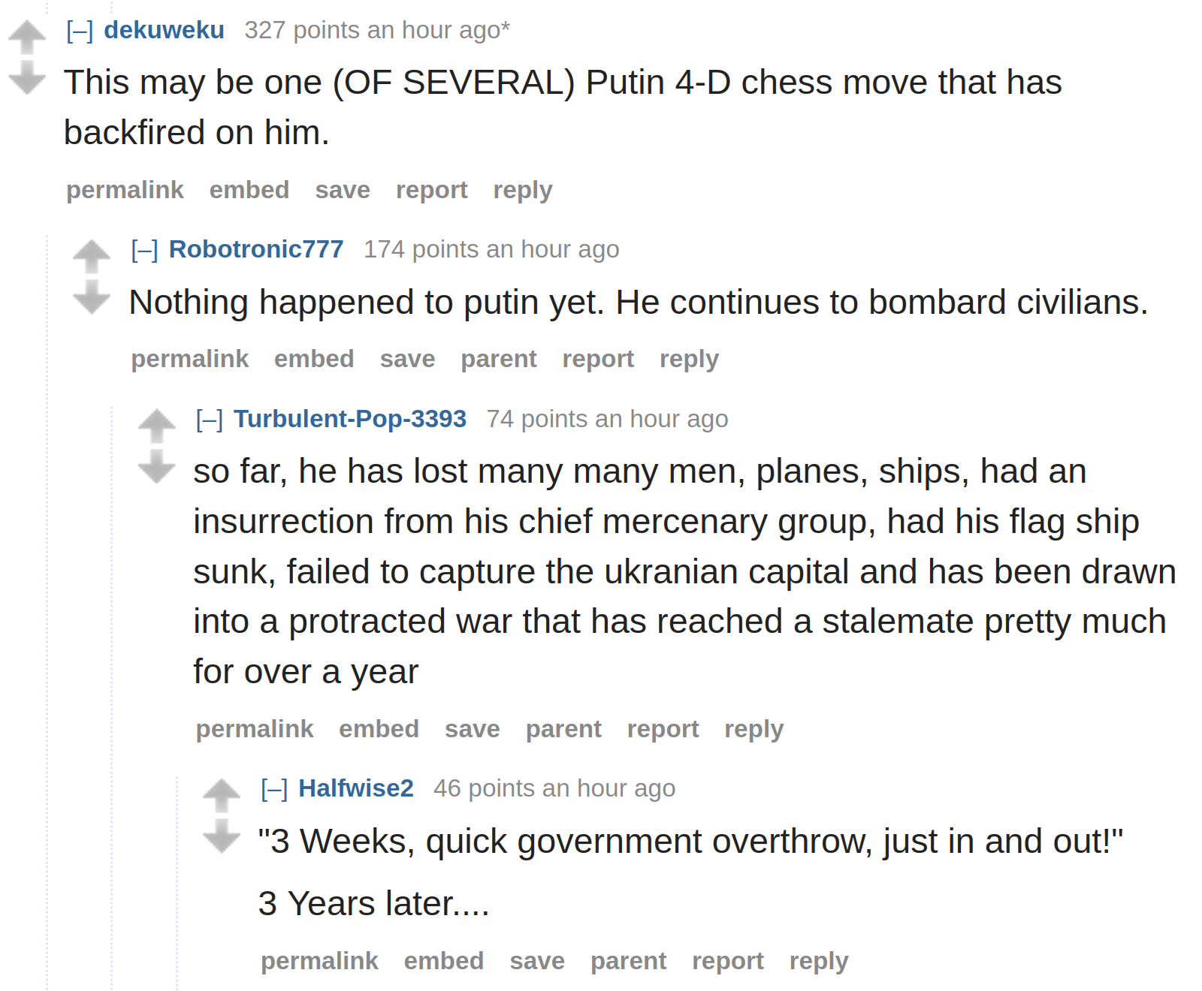Collapse Turbulent-Pop-3393's comment thread
1202x991 pixels.
coord(210,419)
